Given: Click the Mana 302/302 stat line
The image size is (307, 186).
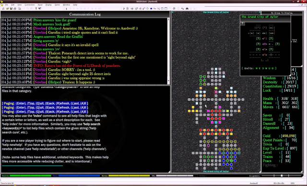Looking at the screenshot, I should point(280,103).
